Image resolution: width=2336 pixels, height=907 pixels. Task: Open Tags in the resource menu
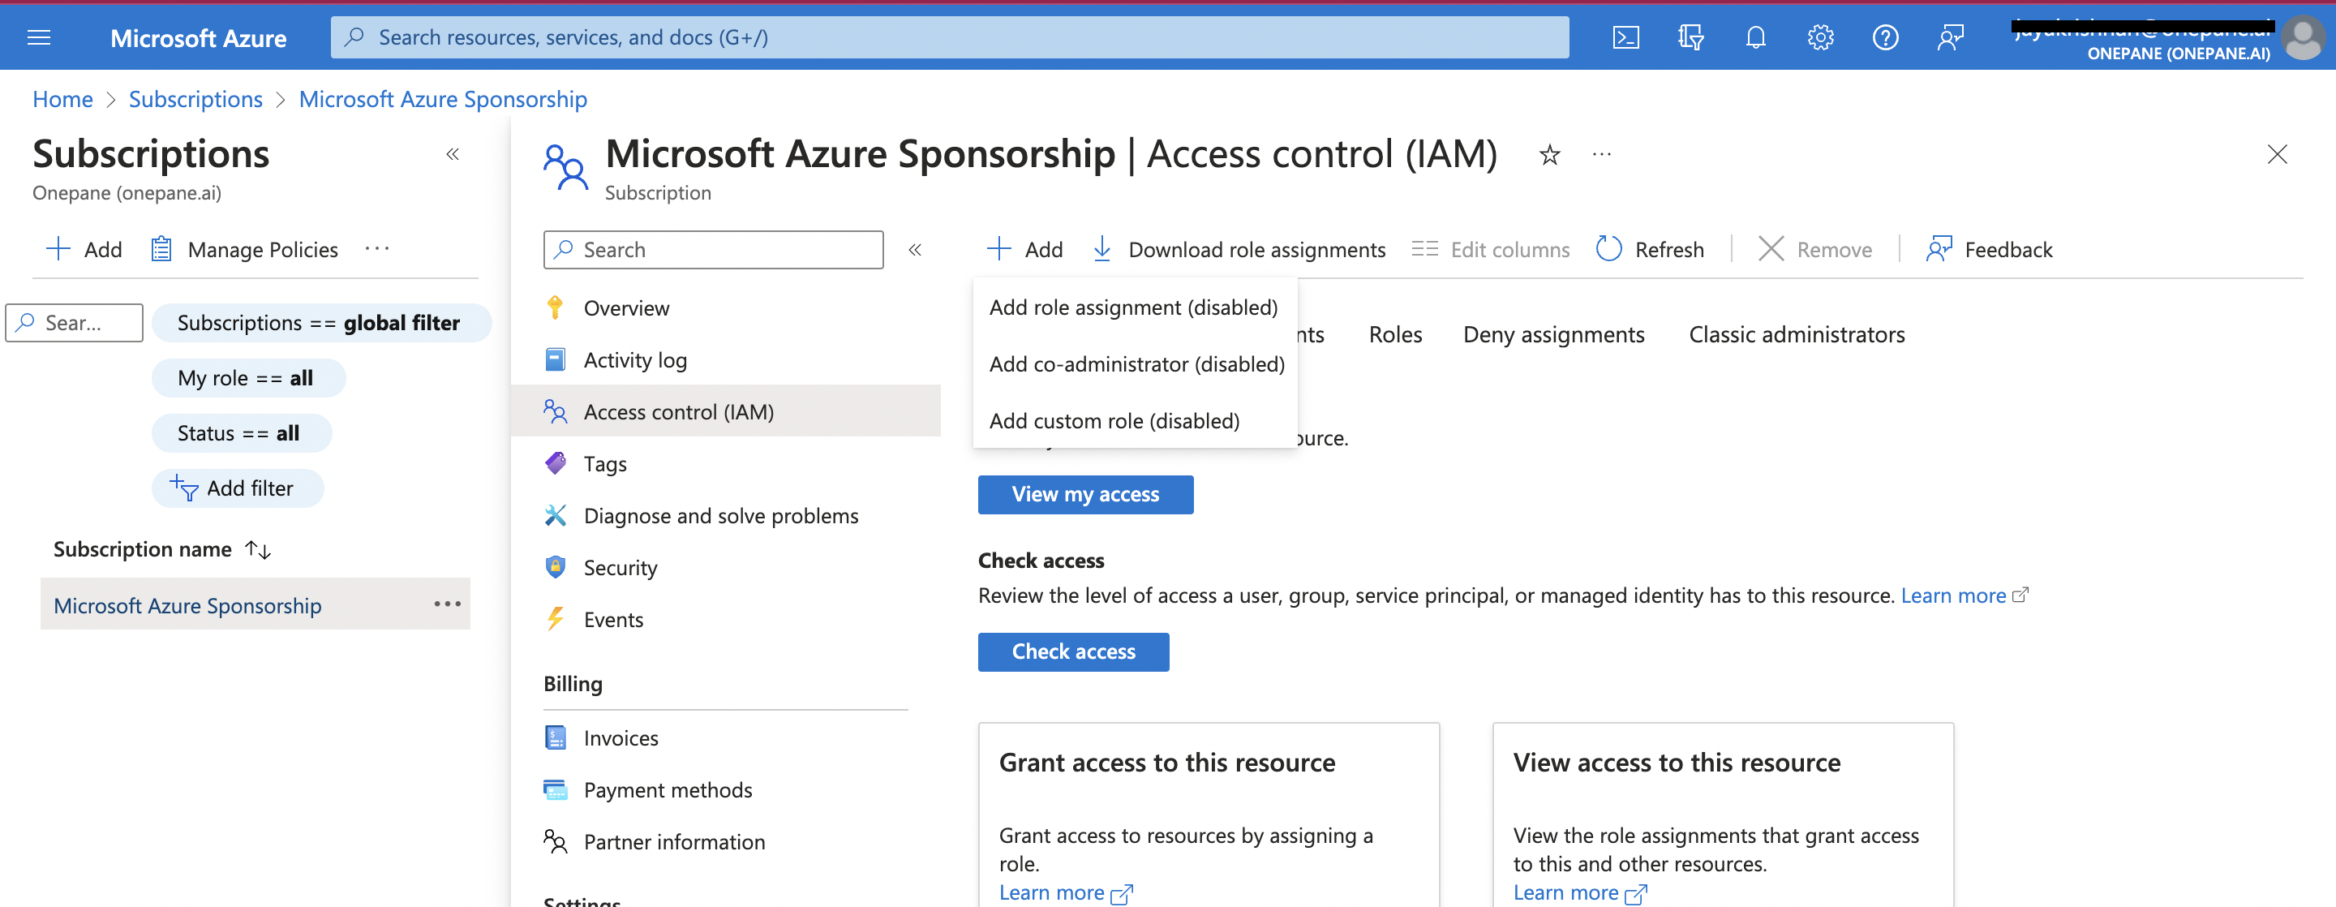(725, 463)
